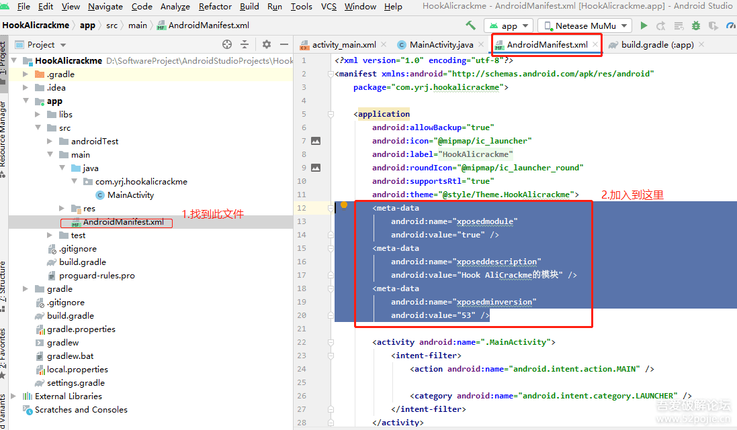
Task: Select gradle.properties file
Action: point(81,329)
